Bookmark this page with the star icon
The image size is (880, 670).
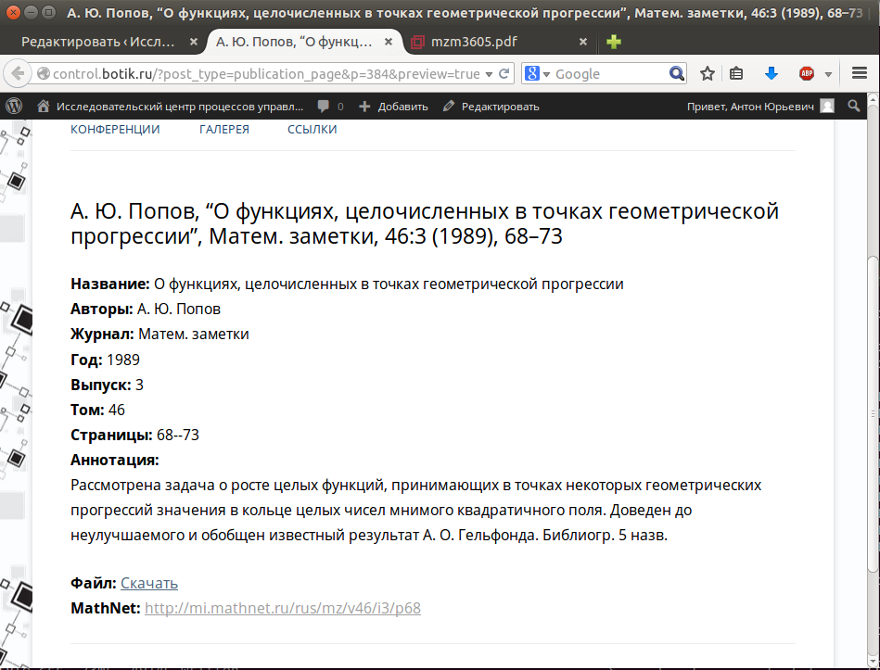tap(708, 73)
